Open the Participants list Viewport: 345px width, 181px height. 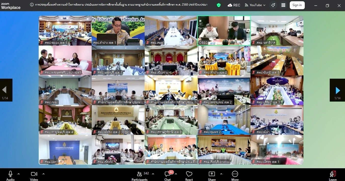point(140,175)
